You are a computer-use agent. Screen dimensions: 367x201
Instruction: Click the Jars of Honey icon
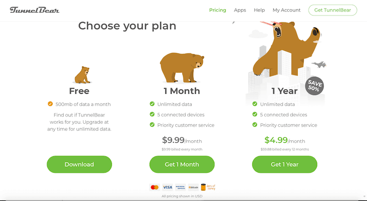pyautogui.click(x=208, y=187)
